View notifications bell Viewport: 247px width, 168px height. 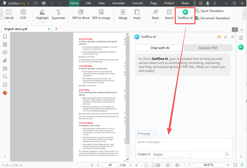click(x=215, y=3)
